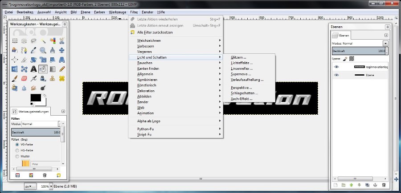This screenshot has height=193, width=401.
Task: Open the Verzerren submenu
Action: 176,52
